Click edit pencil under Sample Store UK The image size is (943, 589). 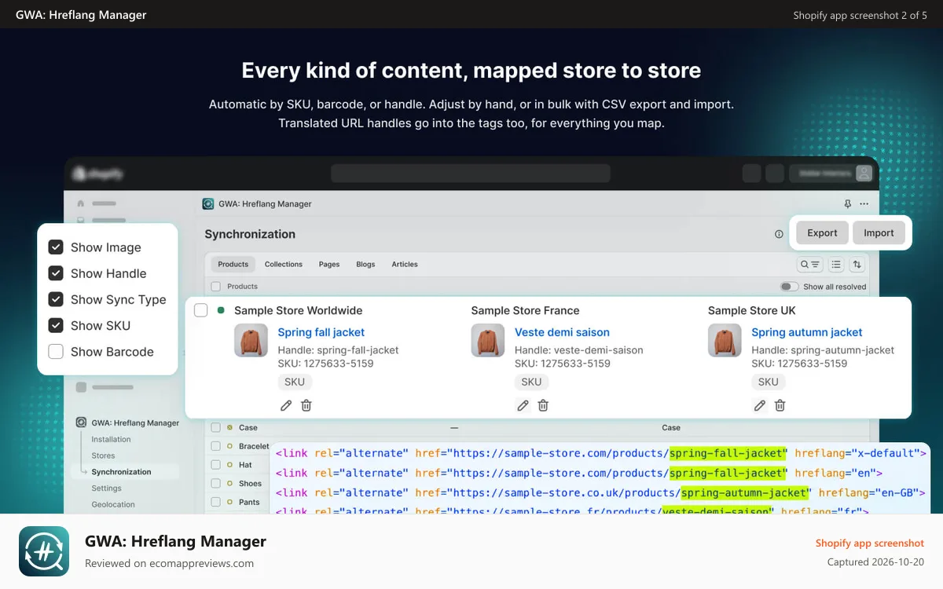(759, 405)
